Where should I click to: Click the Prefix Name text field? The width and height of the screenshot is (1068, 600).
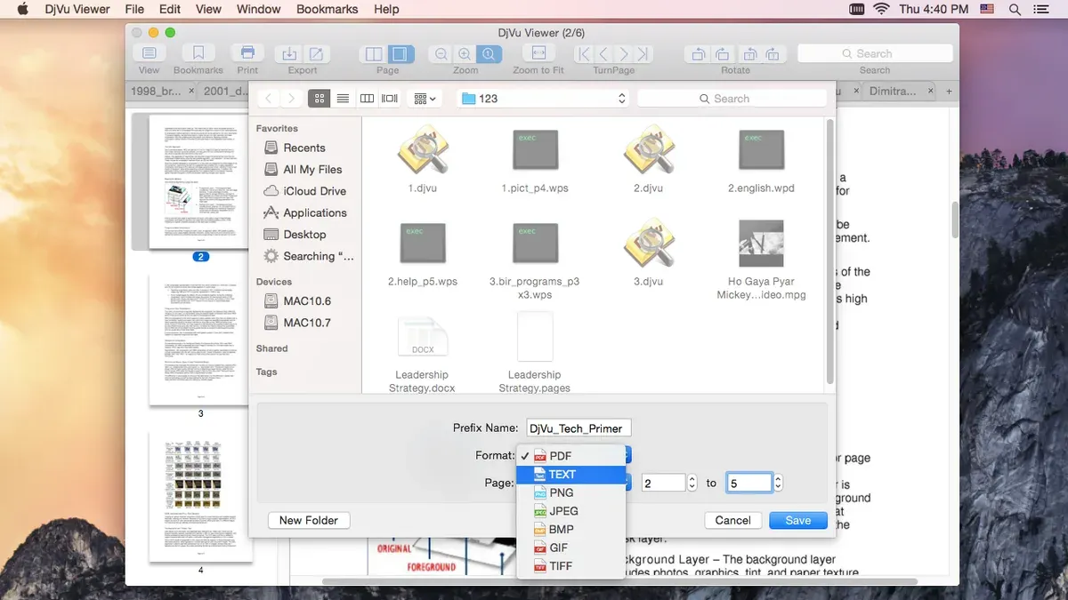pyautogui.click(x=578, y=428)
